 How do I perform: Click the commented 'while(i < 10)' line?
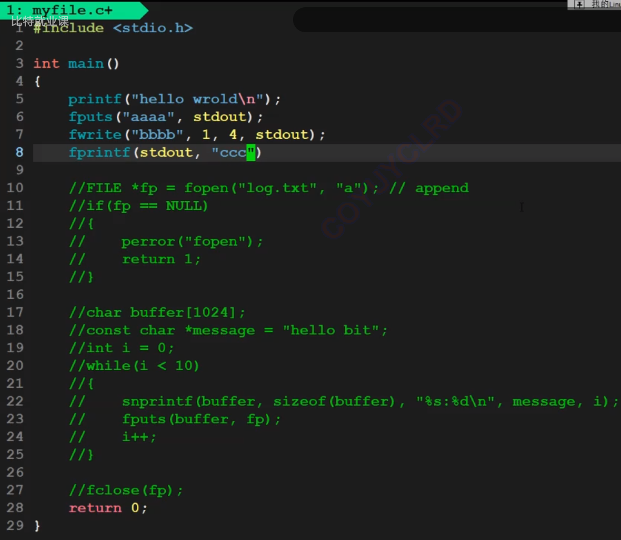coord(134,366)
